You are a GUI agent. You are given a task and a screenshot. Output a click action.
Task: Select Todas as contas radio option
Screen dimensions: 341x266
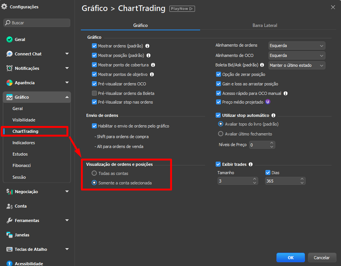(94, 173)
